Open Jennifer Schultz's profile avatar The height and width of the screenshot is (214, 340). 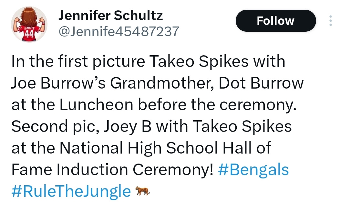[x=29, y=24]
